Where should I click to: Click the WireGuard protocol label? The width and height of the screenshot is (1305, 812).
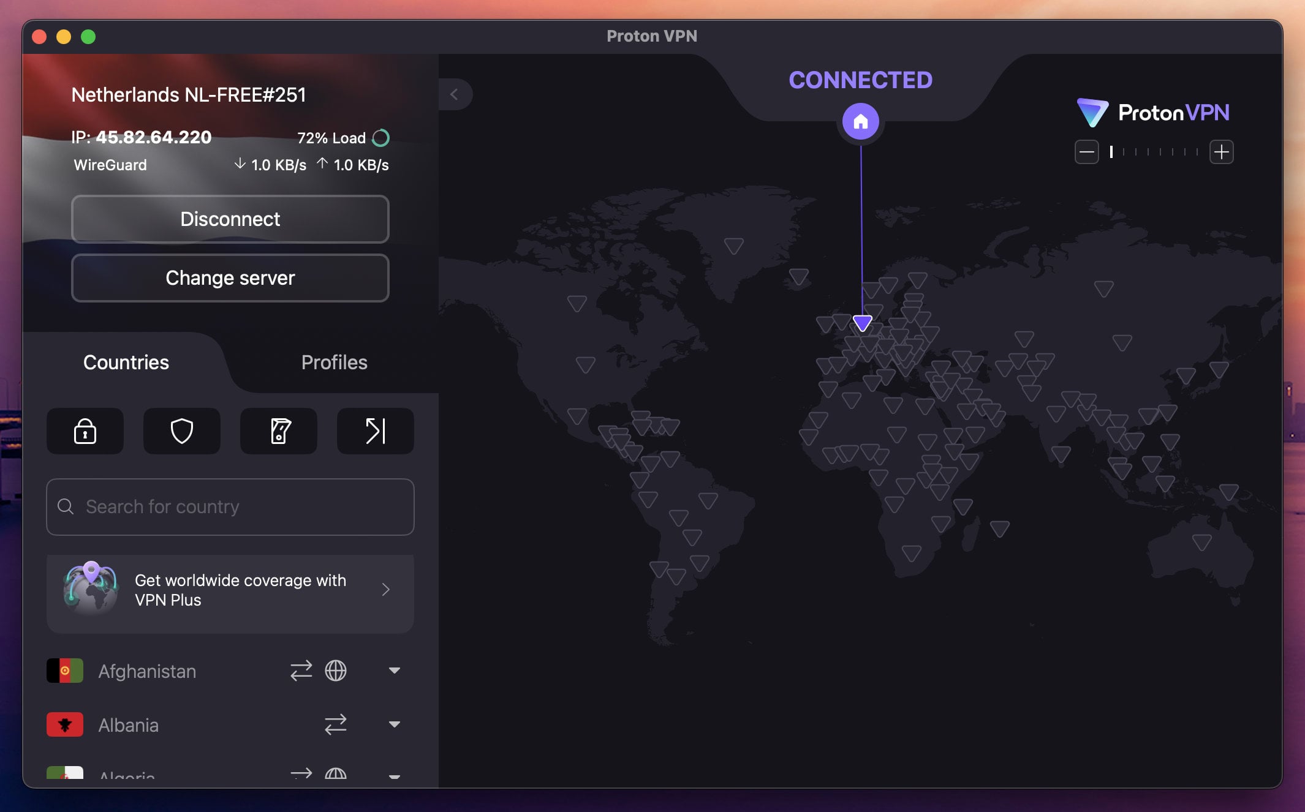[x=110, y=165]
